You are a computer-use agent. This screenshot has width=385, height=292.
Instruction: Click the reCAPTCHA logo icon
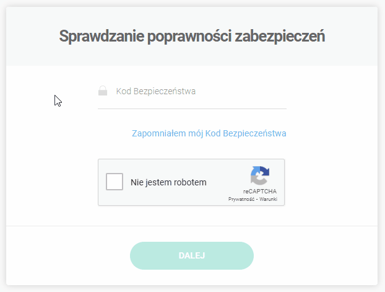(260, 175)
